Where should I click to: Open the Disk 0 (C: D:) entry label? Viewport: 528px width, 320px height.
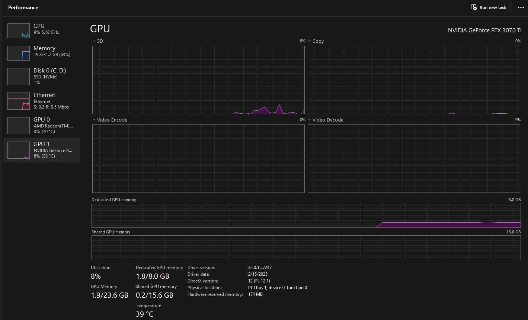(x=50, y=71)
